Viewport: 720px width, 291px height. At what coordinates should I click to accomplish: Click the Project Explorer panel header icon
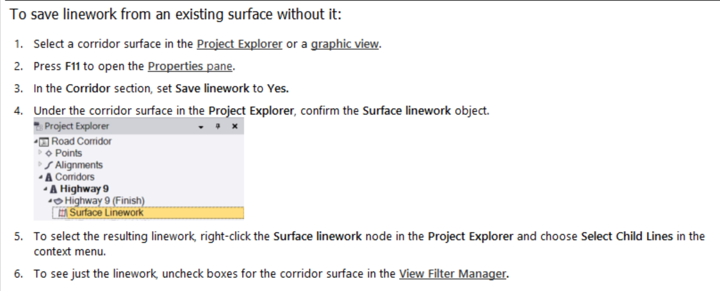pos(39,126)
